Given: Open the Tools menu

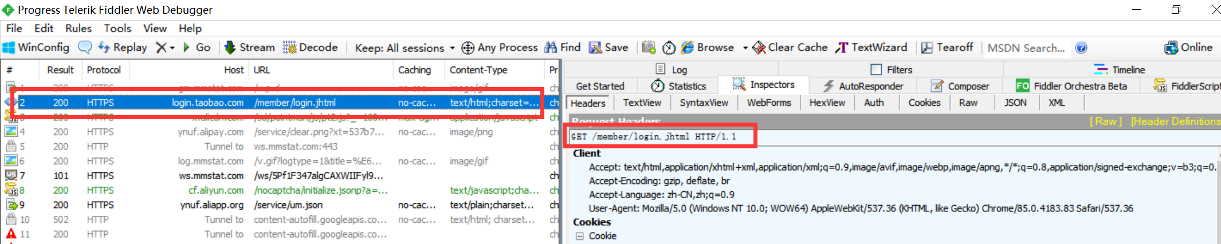Looking at the screenshot, I should (117, 28).
